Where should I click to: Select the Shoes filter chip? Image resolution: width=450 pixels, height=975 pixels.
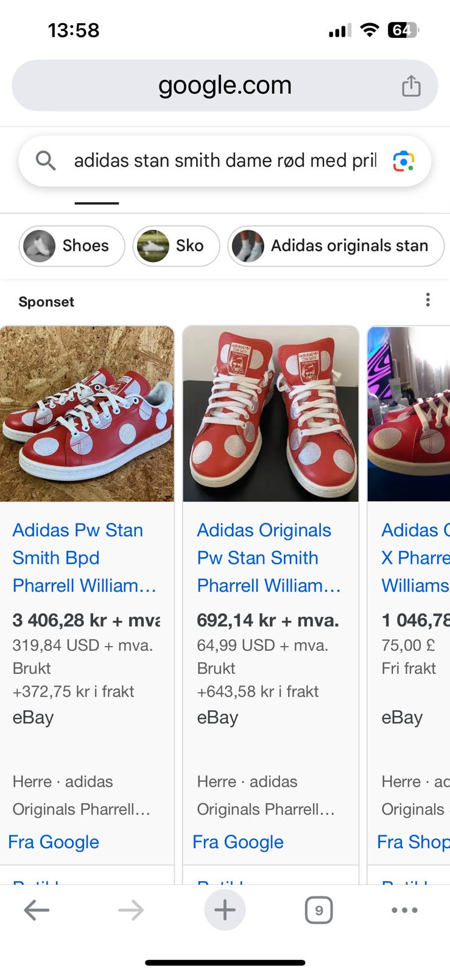pyautogui.click(x=72, y=246)
